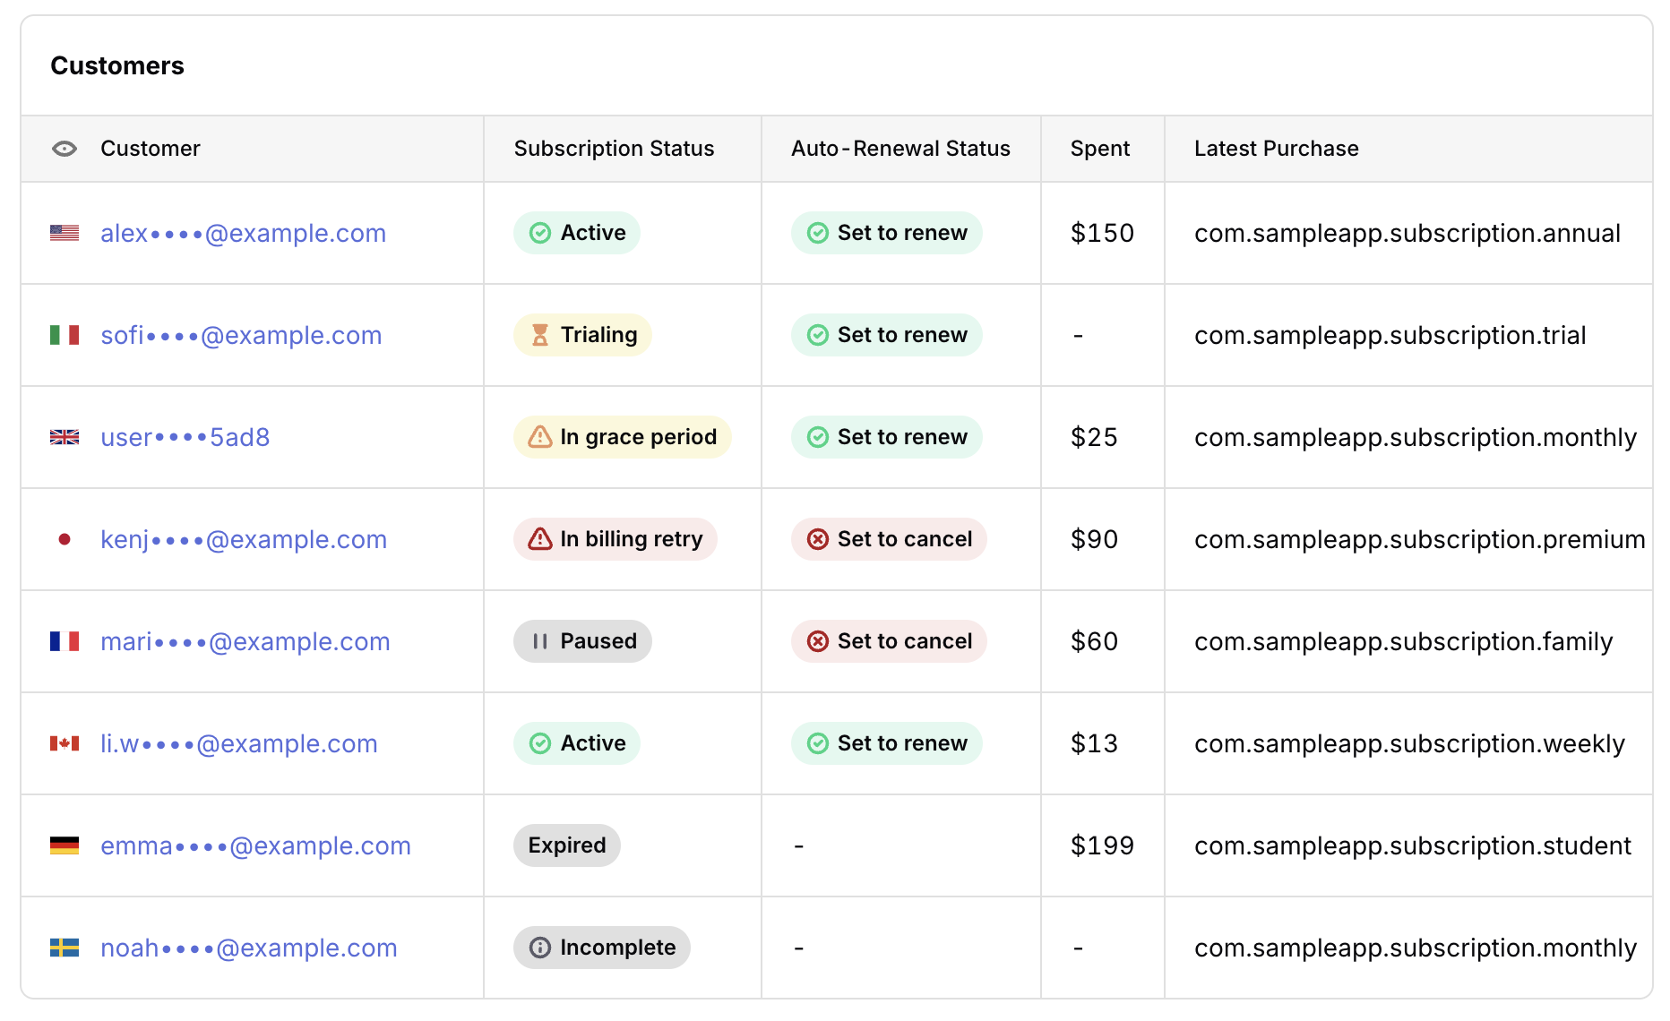This screenshot has height=1021, width=1670.
Task: Click com.sampleapp.subscription.family
Action: click(x=1404, y=641)
